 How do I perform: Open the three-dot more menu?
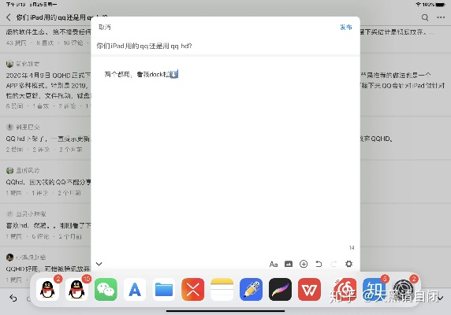pos(441,17)
